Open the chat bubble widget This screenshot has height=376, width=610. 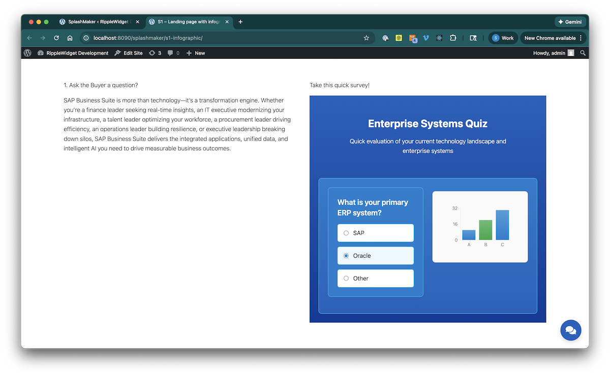pyautogui.click(x=570, y=330)
